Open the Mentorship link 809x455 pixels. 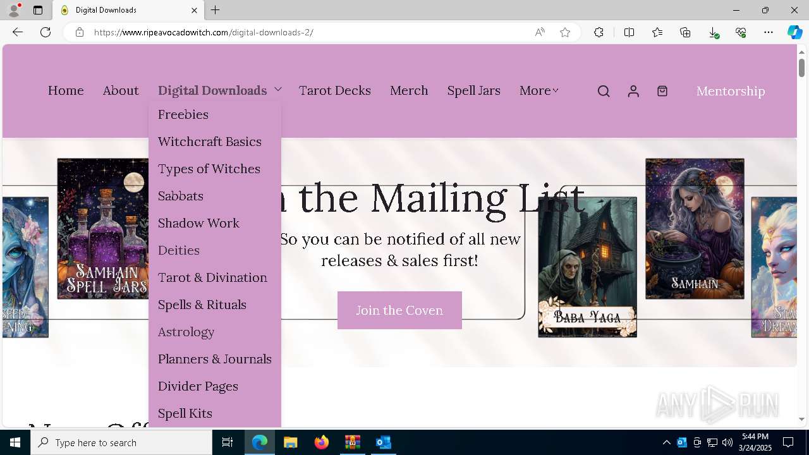point(731,91)
